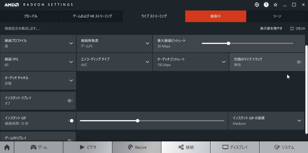Click the Medium quality value text
This screenshot has height=153, width=308.
(x=239, y=124)
